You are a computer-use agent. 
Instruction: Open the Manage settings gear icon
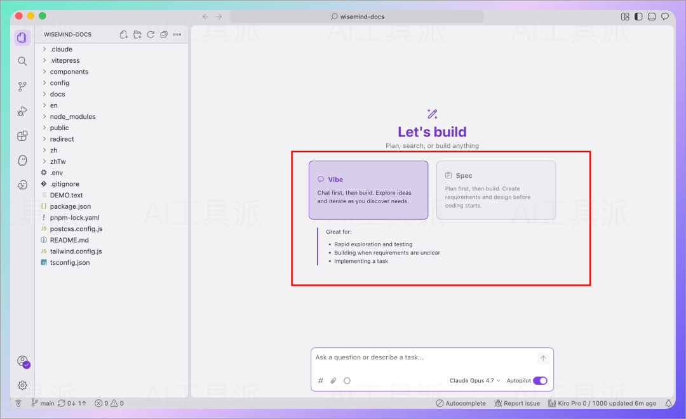[22, 385]
